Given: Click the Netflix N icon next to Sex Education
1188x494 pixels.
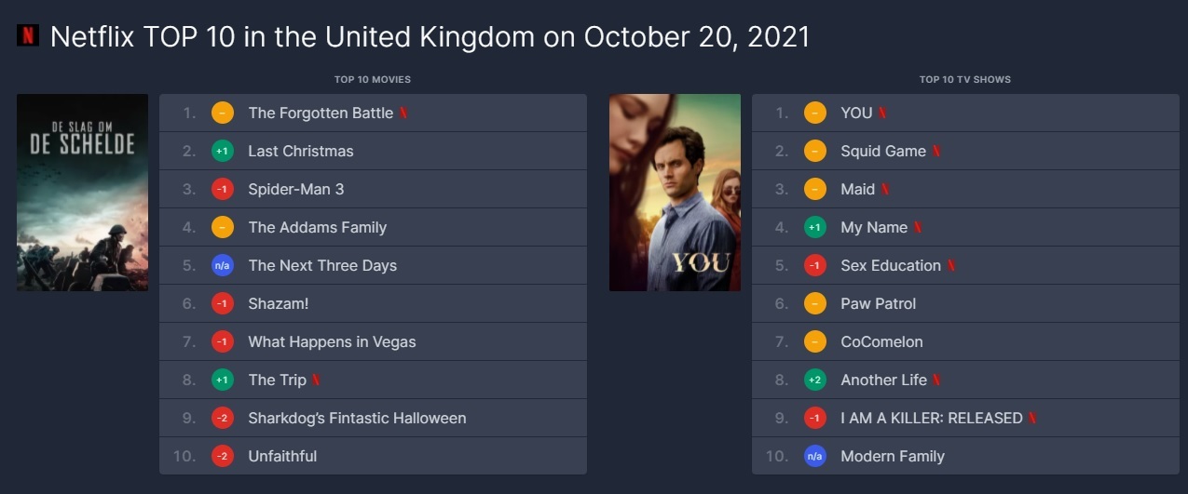Looking at the screenshot, I should pyautogui.click(x=951, y=265).
